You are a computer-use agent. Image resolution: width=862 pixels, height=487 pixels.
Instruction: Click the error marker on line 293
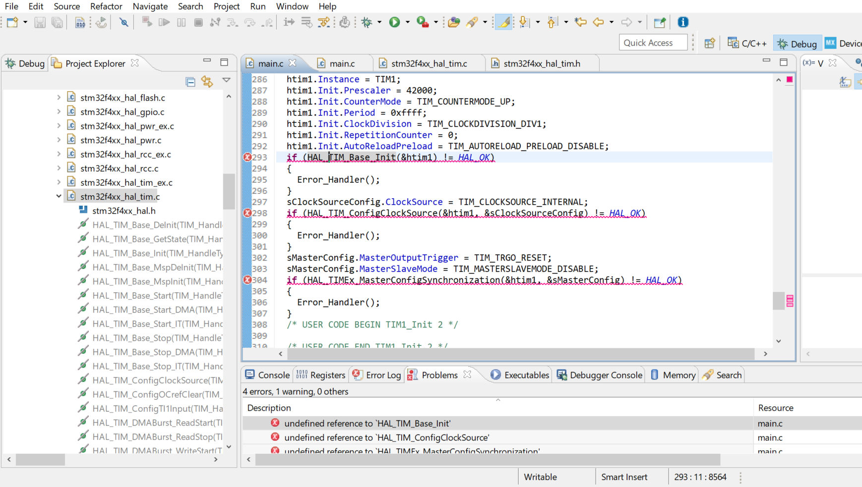(x=247, y=157)
